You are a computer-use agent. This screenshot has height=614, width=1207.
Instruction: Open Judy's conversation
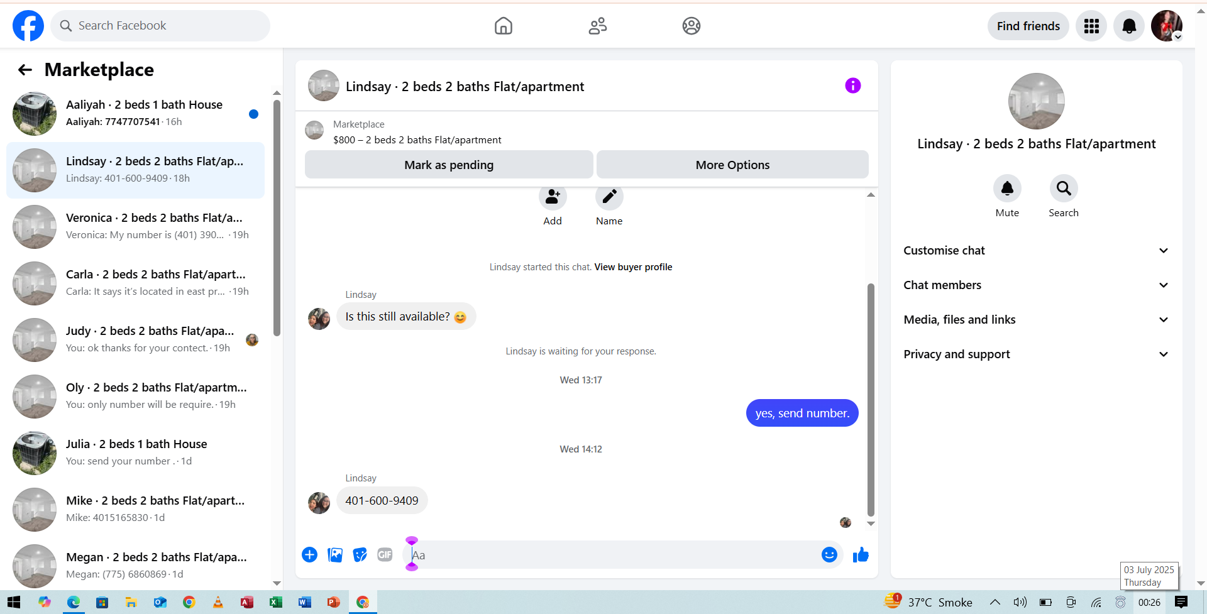pos(136,340)
